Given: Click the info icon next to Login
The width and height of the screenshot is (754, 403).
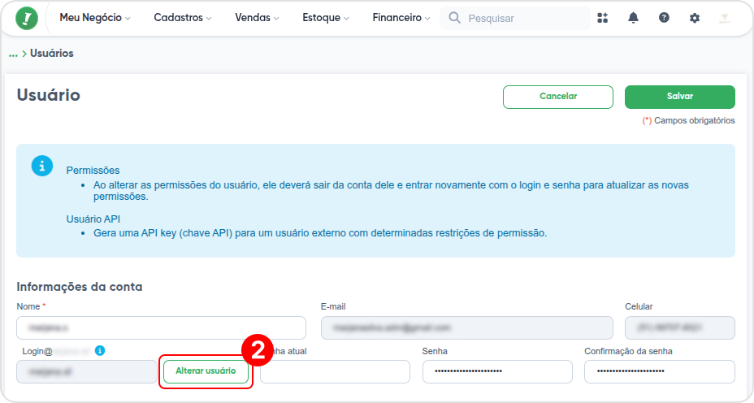Looking at the screenshot, I should (x=100, y=350).
